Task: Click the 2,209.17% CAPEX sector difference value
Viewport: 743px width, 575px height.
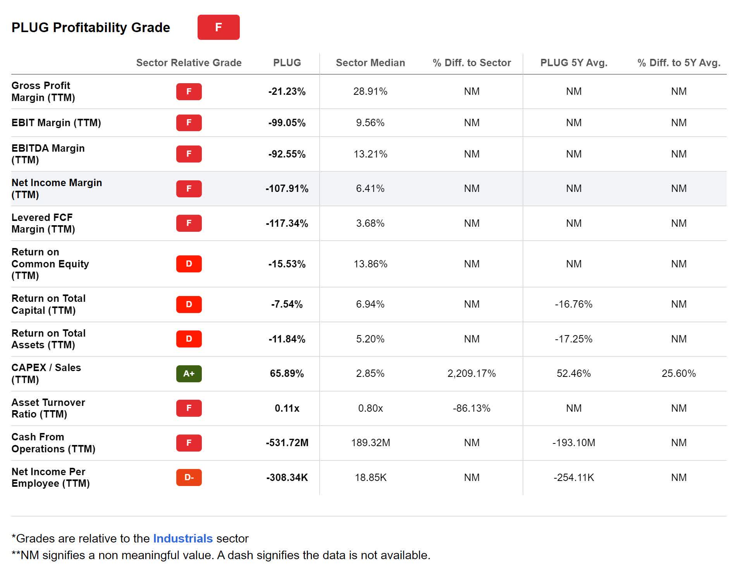Action: pos(471,373)
